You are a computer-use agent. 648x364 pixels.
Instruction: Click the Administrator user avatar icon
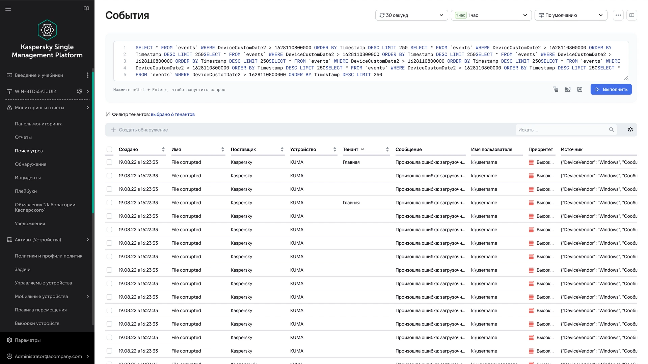(9, 356)
